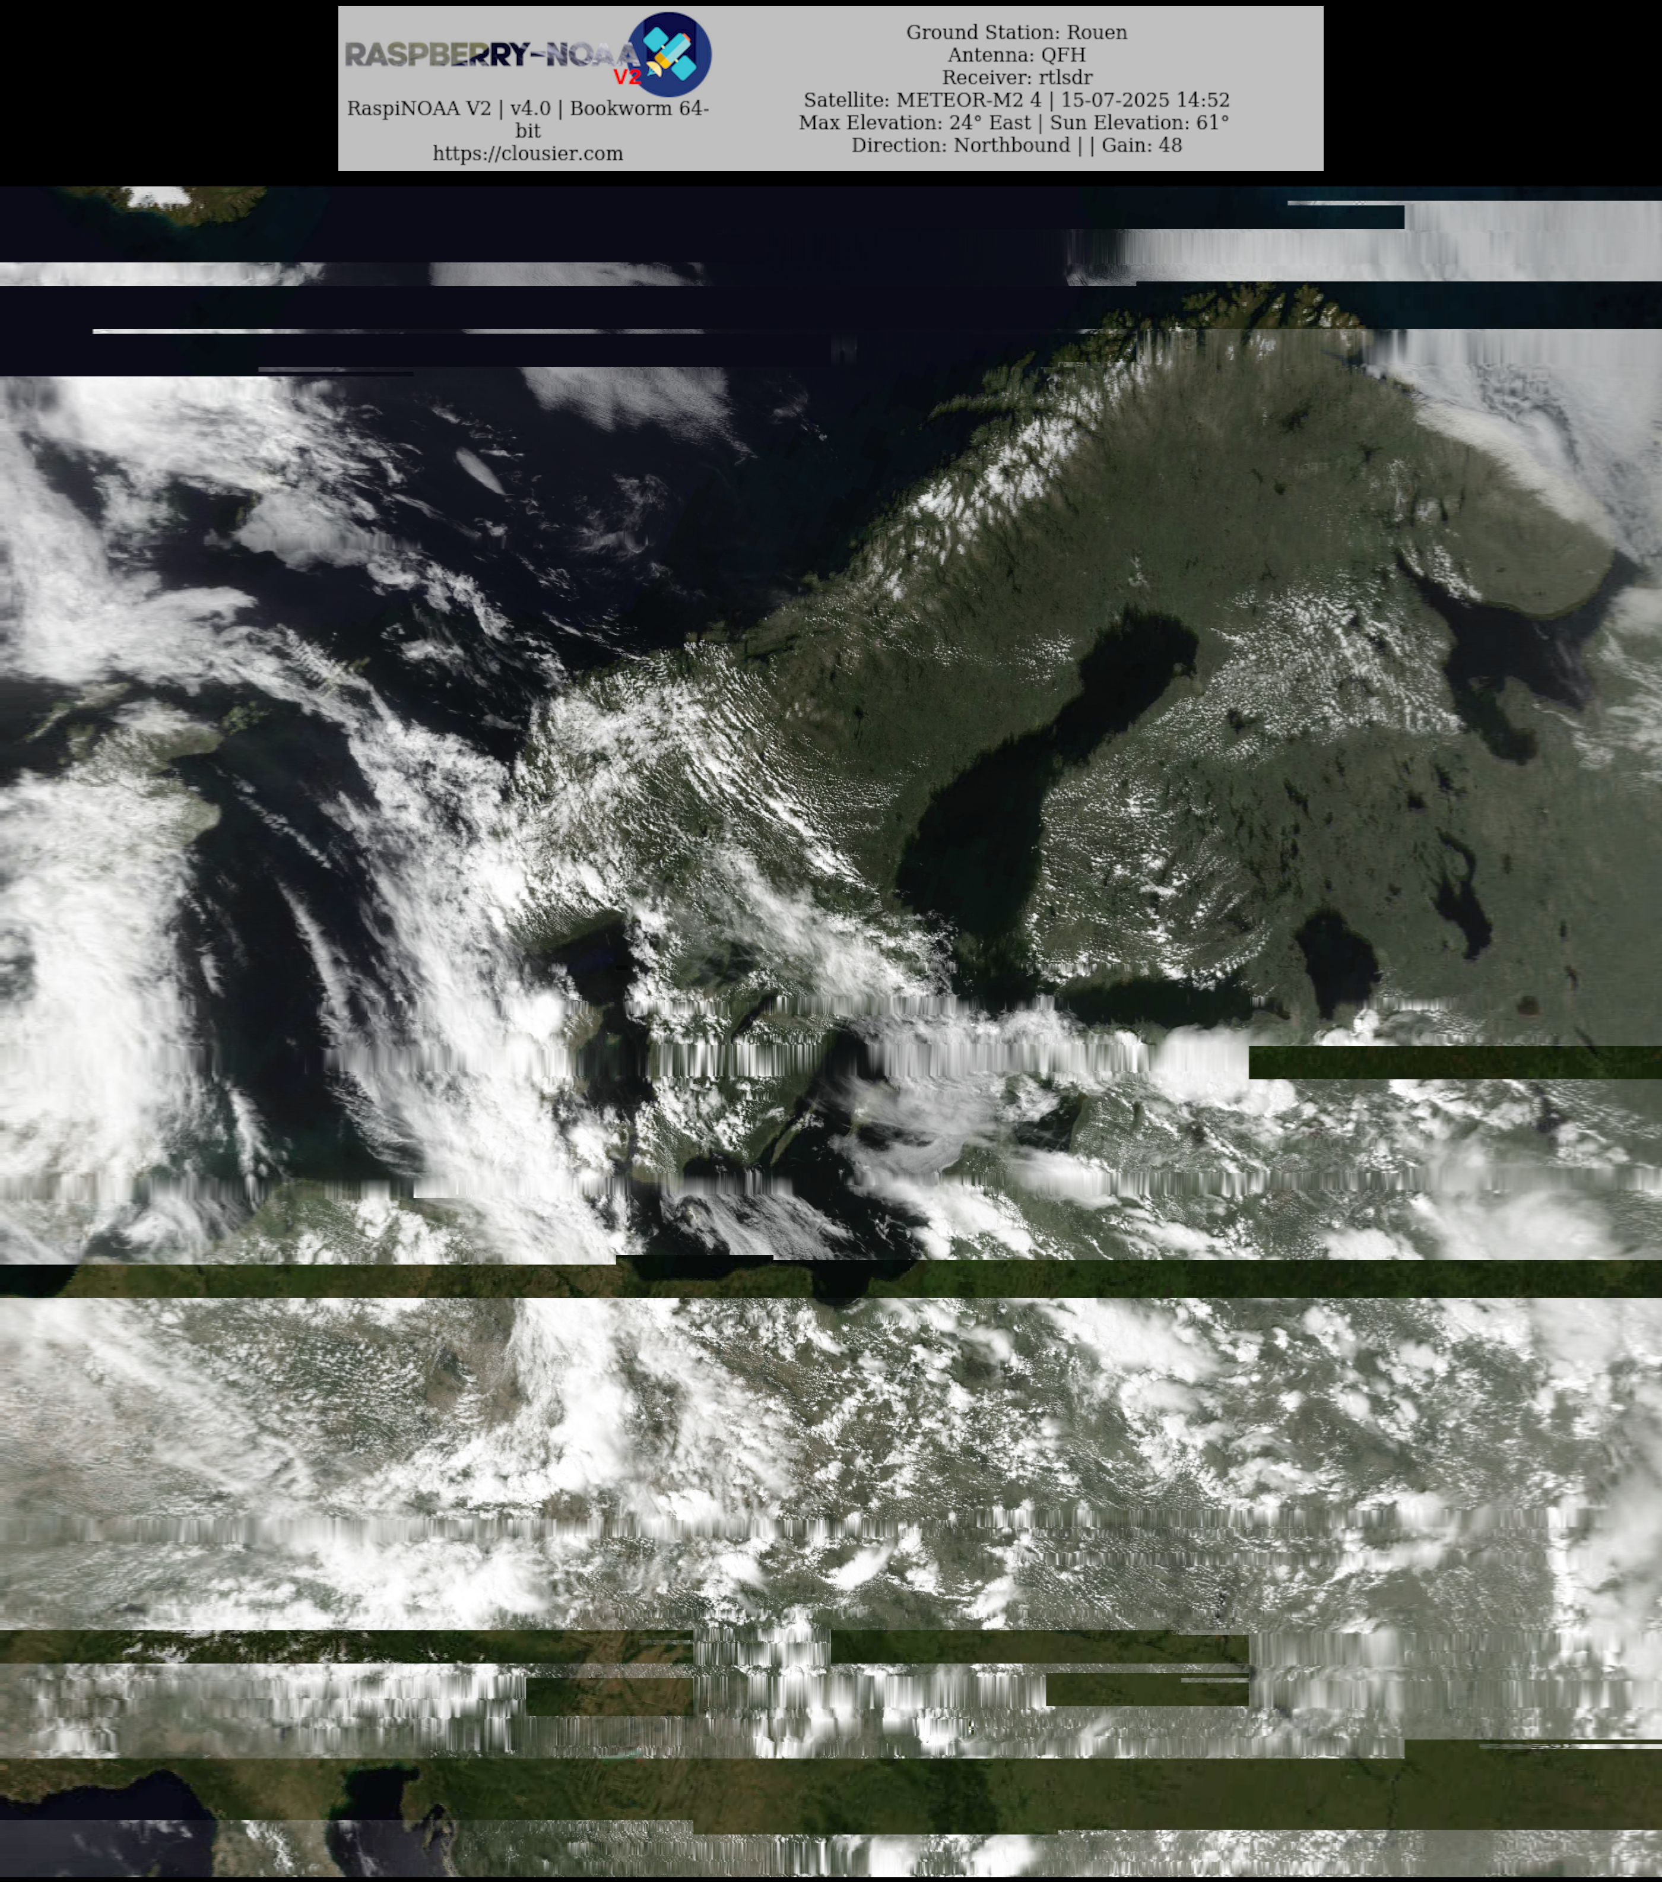The width and height of the screenshot is (1662, 1882).
Task: Click the 'Ground Station: Rouen' line
Action: (1017, 32)
